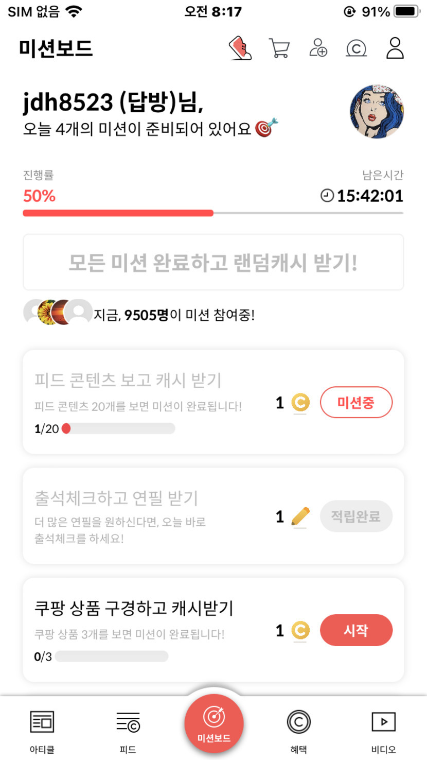
Task: Tap the 적립완료 button
Action: click(356, 516)
